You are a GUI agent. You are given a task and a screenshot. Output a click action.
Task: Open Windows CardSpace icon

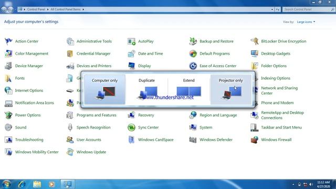(131, 140)
